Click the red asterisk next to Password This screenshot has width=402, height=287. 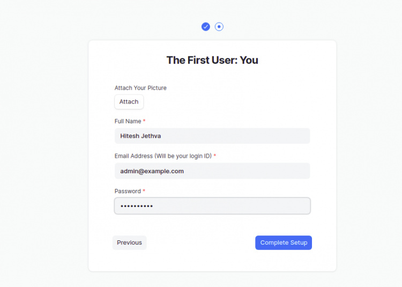(x=144, y=191)
